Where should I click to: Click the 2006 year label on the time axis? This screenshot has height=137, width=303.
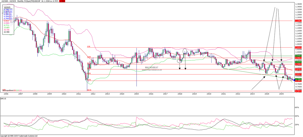click(6, 94)
